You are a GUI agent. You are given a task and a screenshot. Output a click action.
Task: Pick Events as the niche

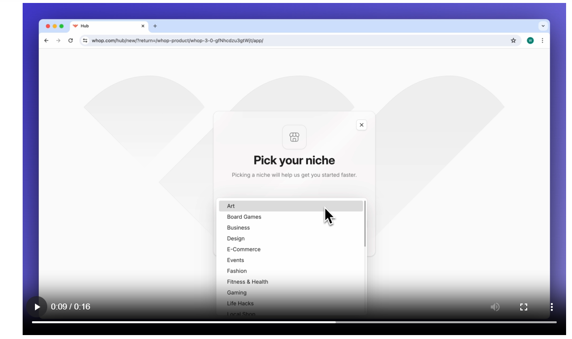click(291, 260)
